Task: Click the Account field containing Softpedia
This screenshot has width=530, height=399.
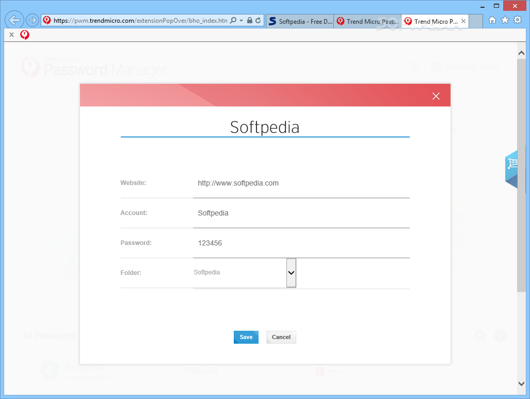Action: (301, 213)
